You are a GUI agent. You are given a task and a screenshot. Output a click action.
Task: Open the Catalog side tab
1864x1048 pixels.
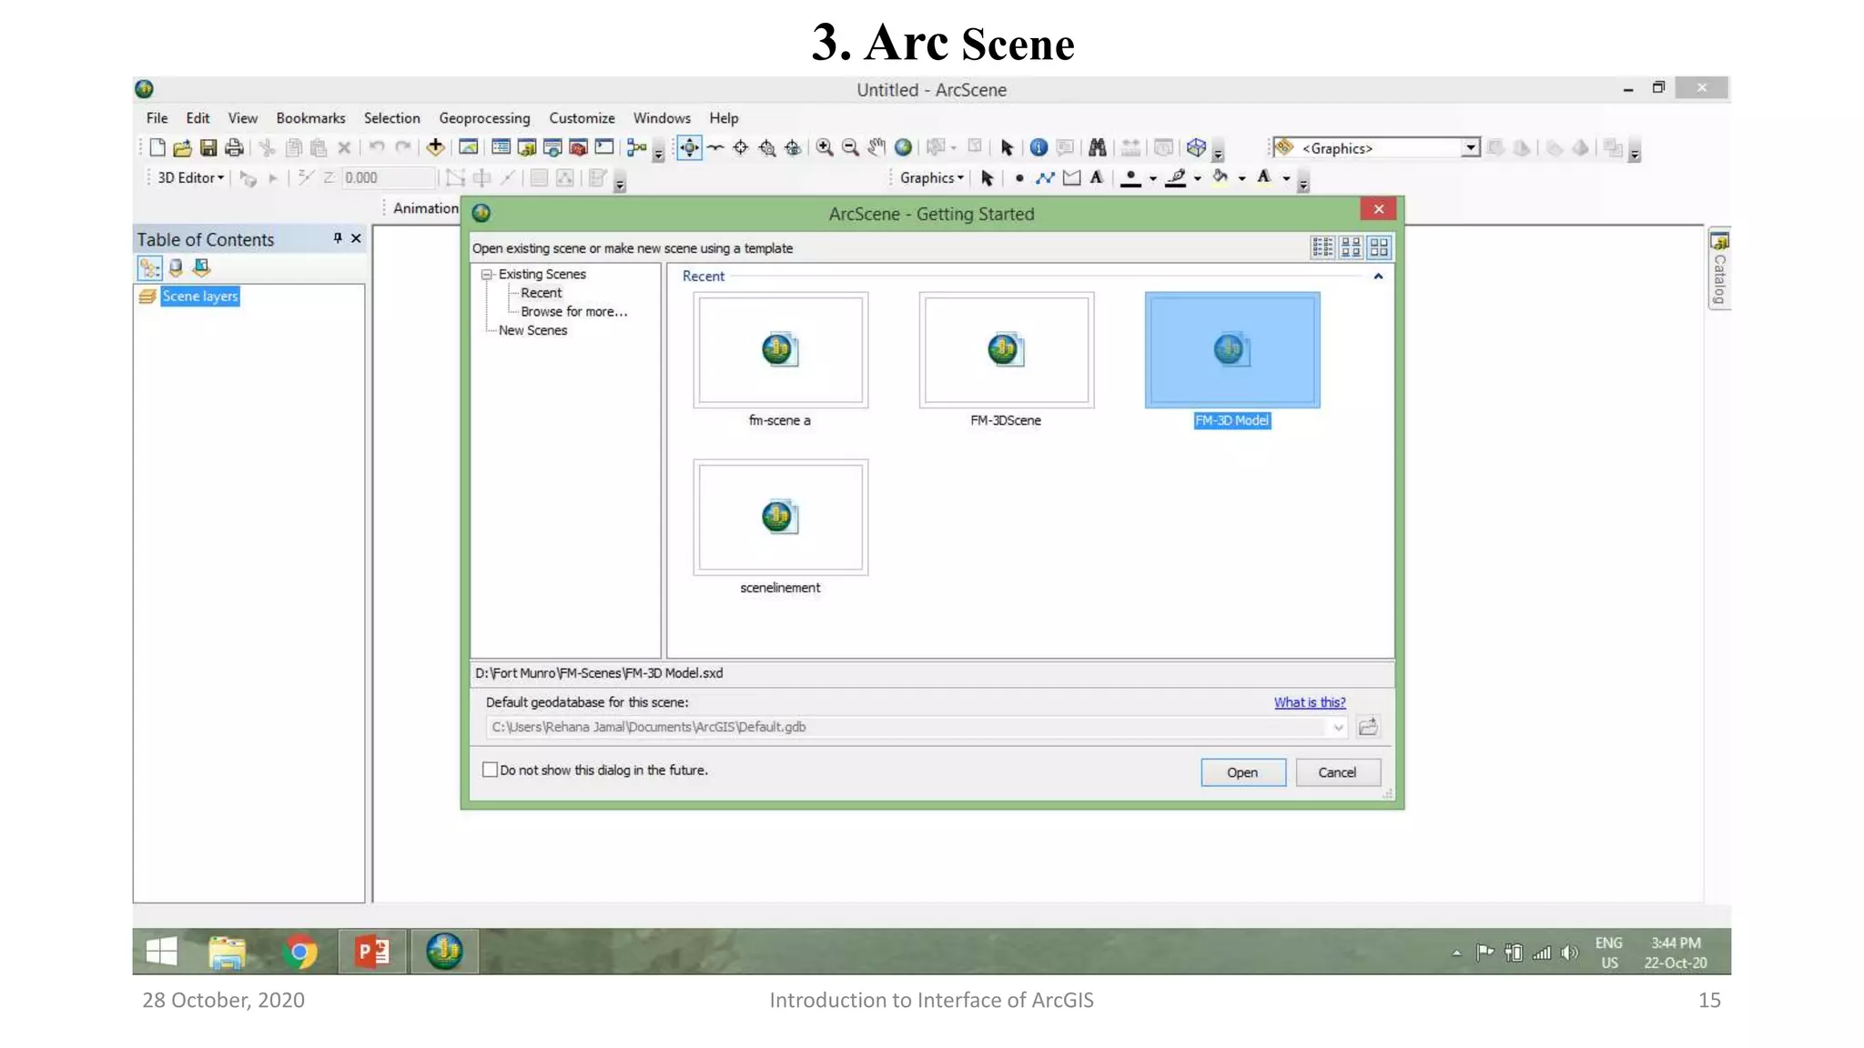[1718, 269]
